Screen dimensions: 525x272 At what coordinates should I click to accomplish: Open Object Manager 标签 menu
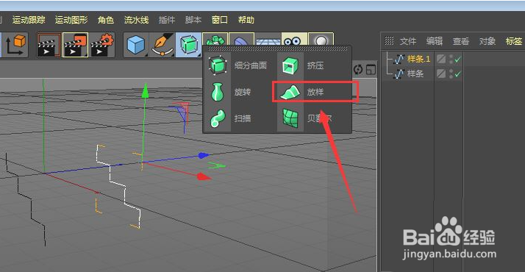click(x=514, y=41)
